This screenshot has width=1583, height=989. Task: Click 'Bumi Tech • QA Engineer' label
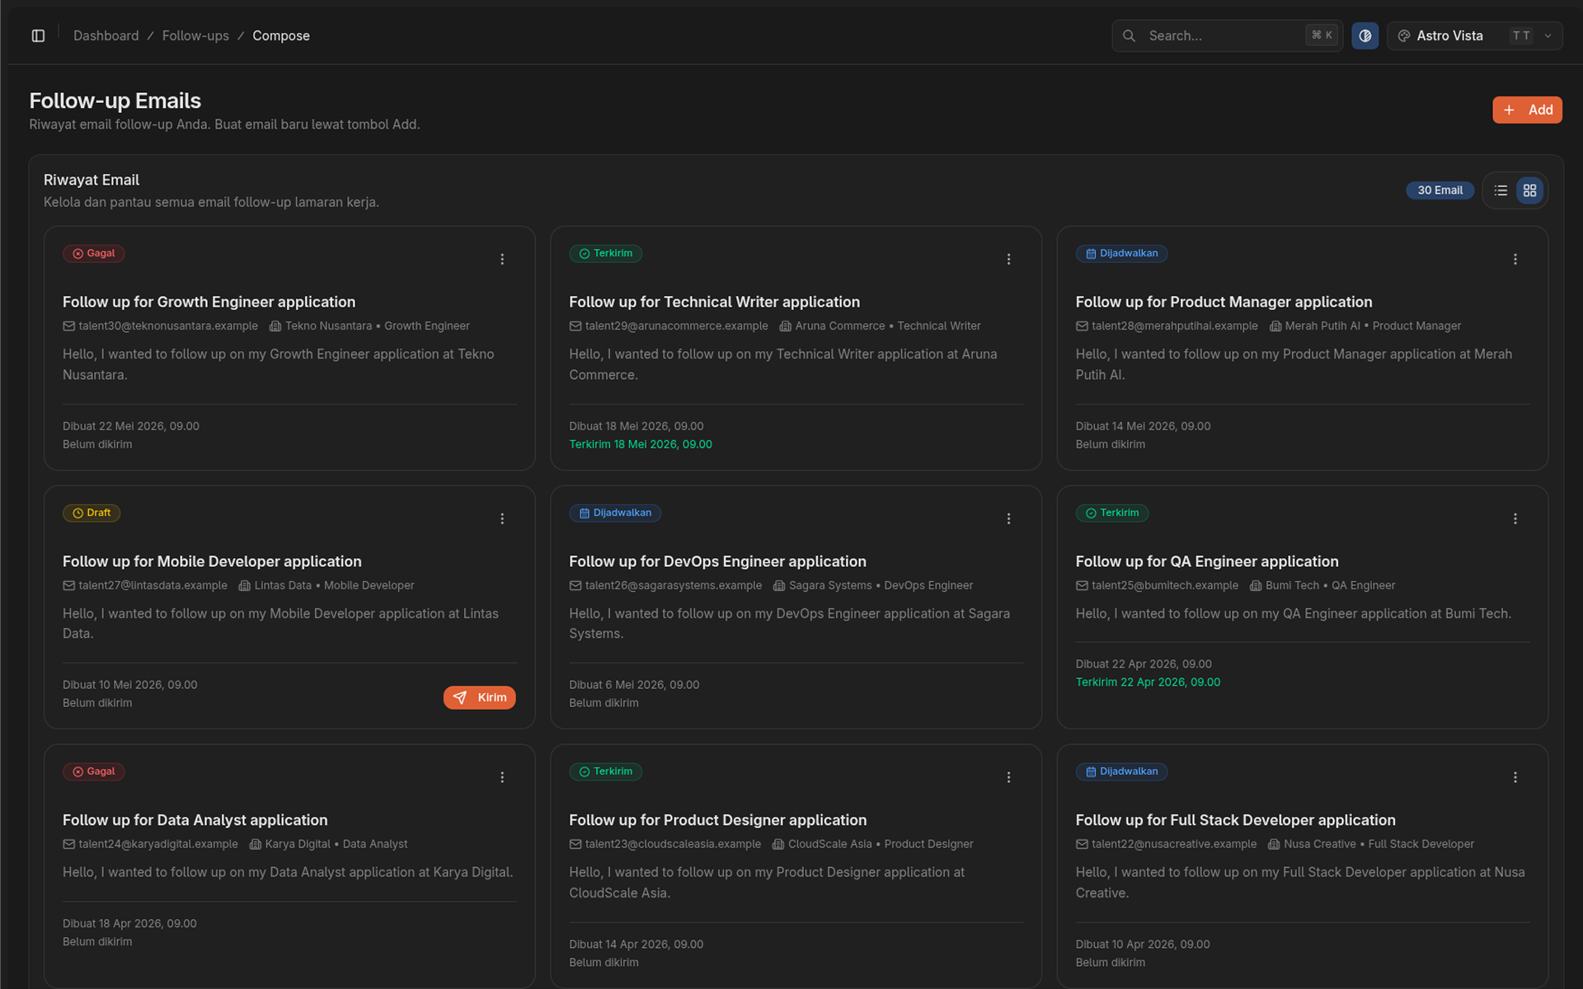pos(1330,585)
